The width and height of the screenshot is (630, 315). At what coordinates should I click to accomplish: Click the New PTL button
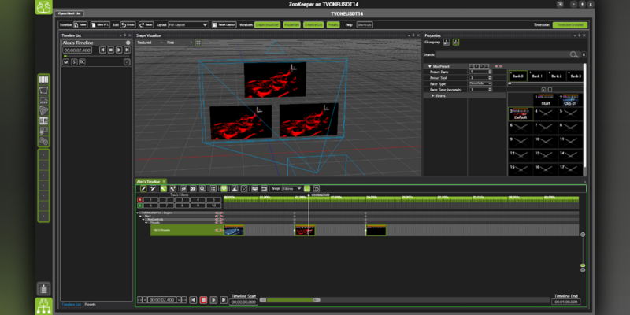(100, 25)
